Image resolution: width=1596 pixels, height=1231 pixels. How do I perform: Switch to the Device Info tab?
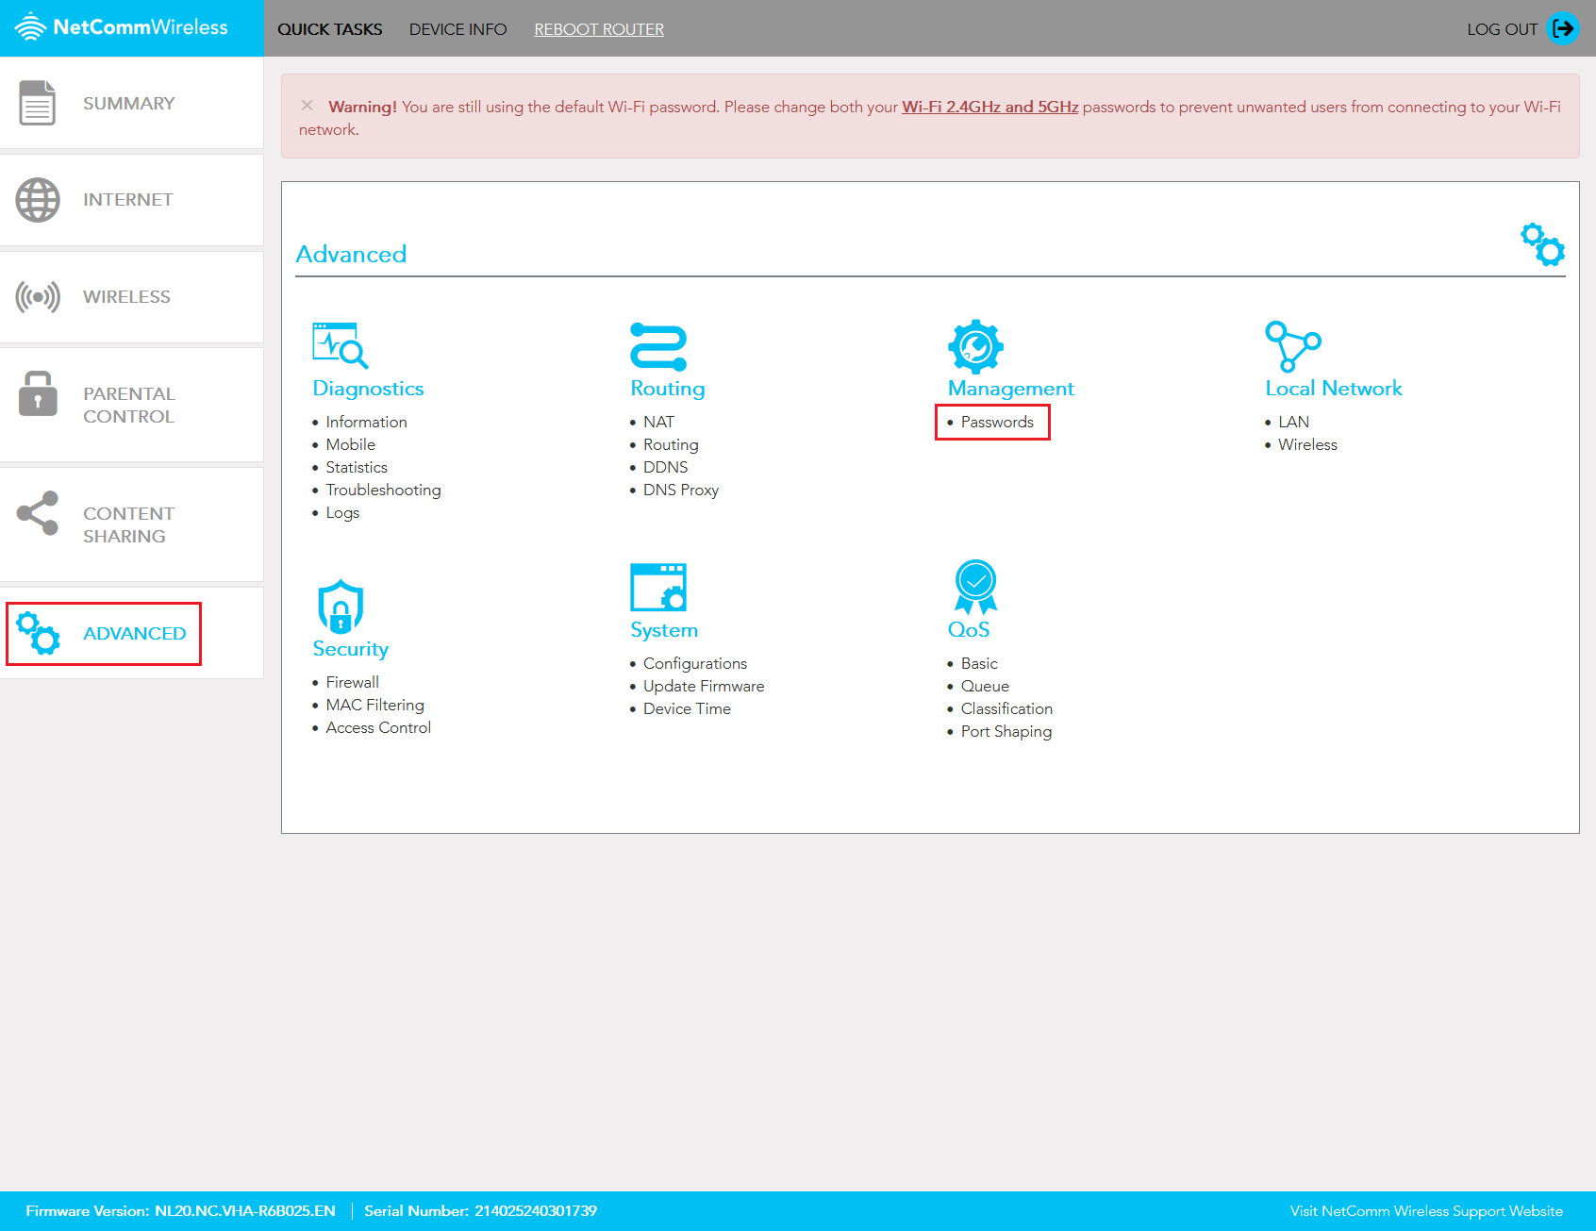(458, 28)
